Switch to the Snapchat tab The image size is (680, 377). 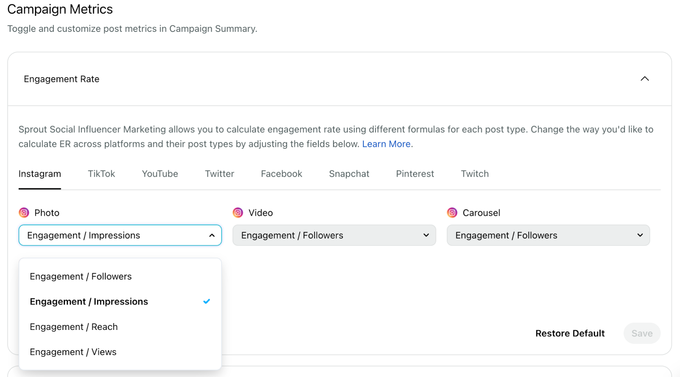pos(349,174)
